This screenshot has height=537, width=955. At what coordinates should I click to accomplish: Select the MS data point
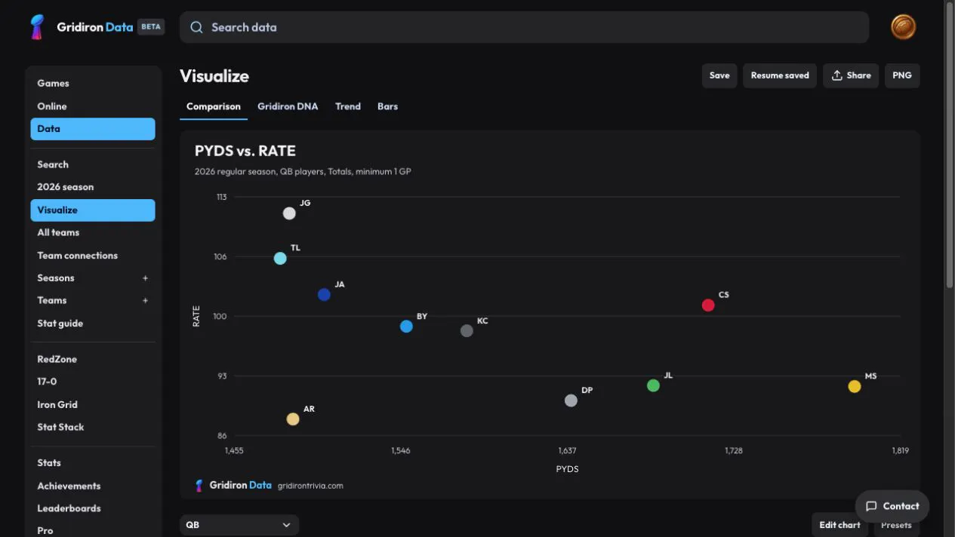[x=854, y=386]
